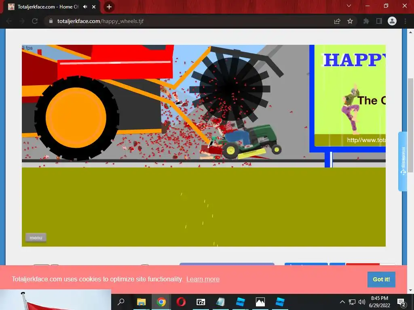Reload the current page

(35, 21)
